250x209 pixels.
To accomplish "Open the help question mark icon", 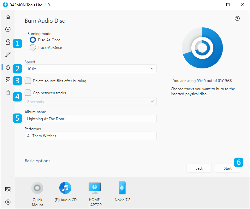I will 237,19.
